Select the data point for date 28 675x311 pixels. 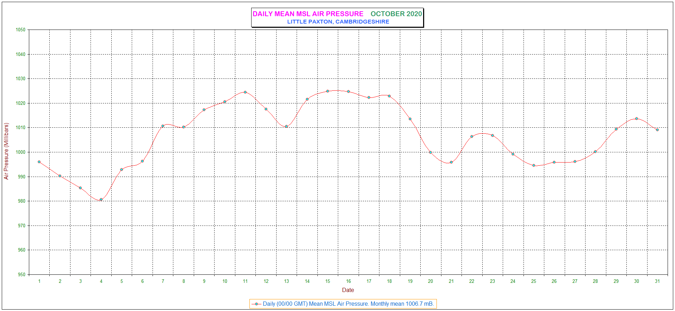(x=595, y=152)
